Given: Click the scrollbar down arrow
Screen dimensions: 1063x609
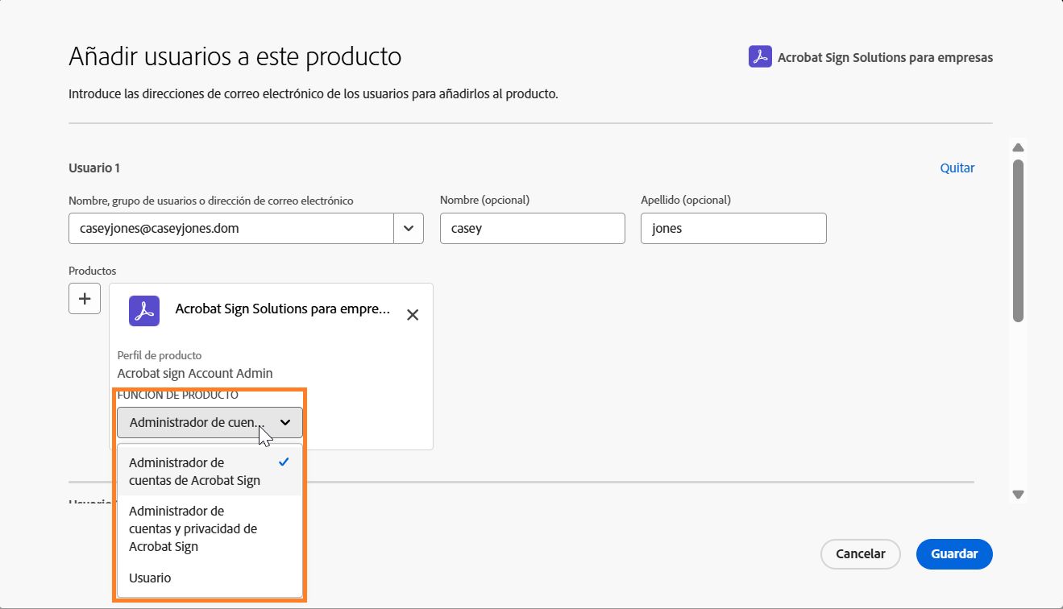Looking at the screenshot, I should [x=1018, y=495].
